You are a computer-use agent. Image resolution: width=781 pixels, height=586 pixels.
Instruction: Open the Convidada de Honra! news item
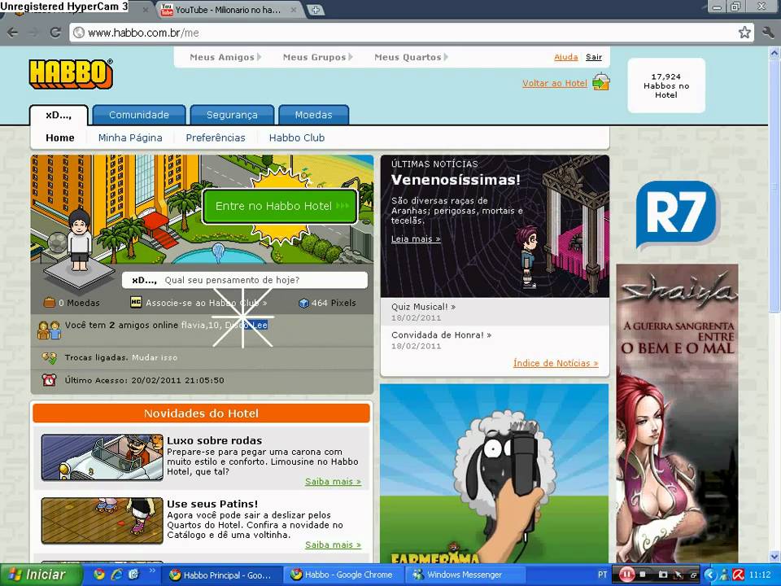(441, 335)
